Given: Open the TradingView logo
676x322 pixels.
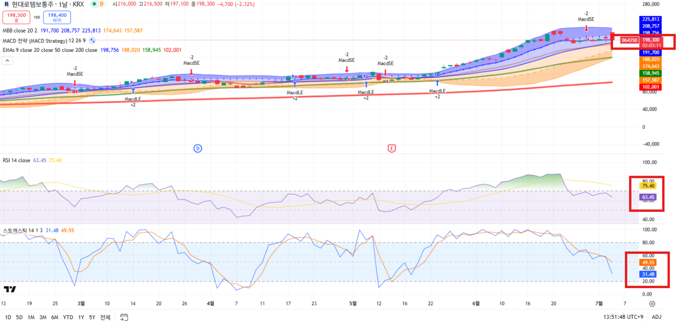Looking at the screenshot, I should click(x=10, y=290).
